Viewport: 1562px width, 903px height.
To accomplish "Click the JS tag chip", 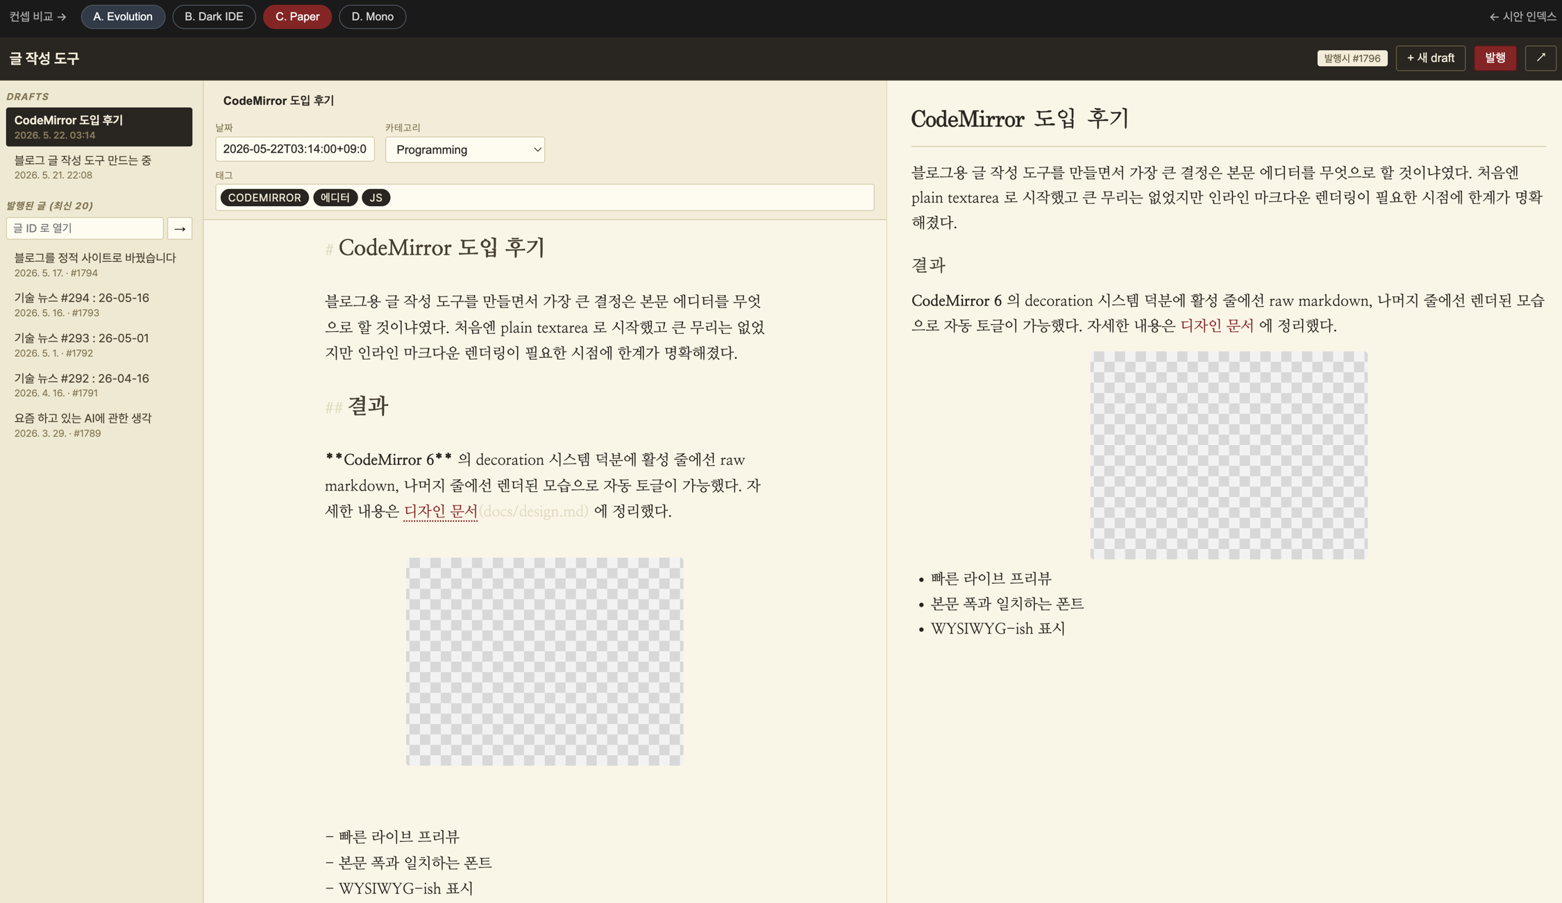I will pos(376,198).
